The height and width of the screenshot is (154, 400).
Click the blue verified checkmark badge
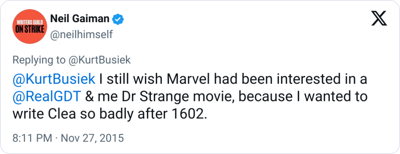[118, 19]
